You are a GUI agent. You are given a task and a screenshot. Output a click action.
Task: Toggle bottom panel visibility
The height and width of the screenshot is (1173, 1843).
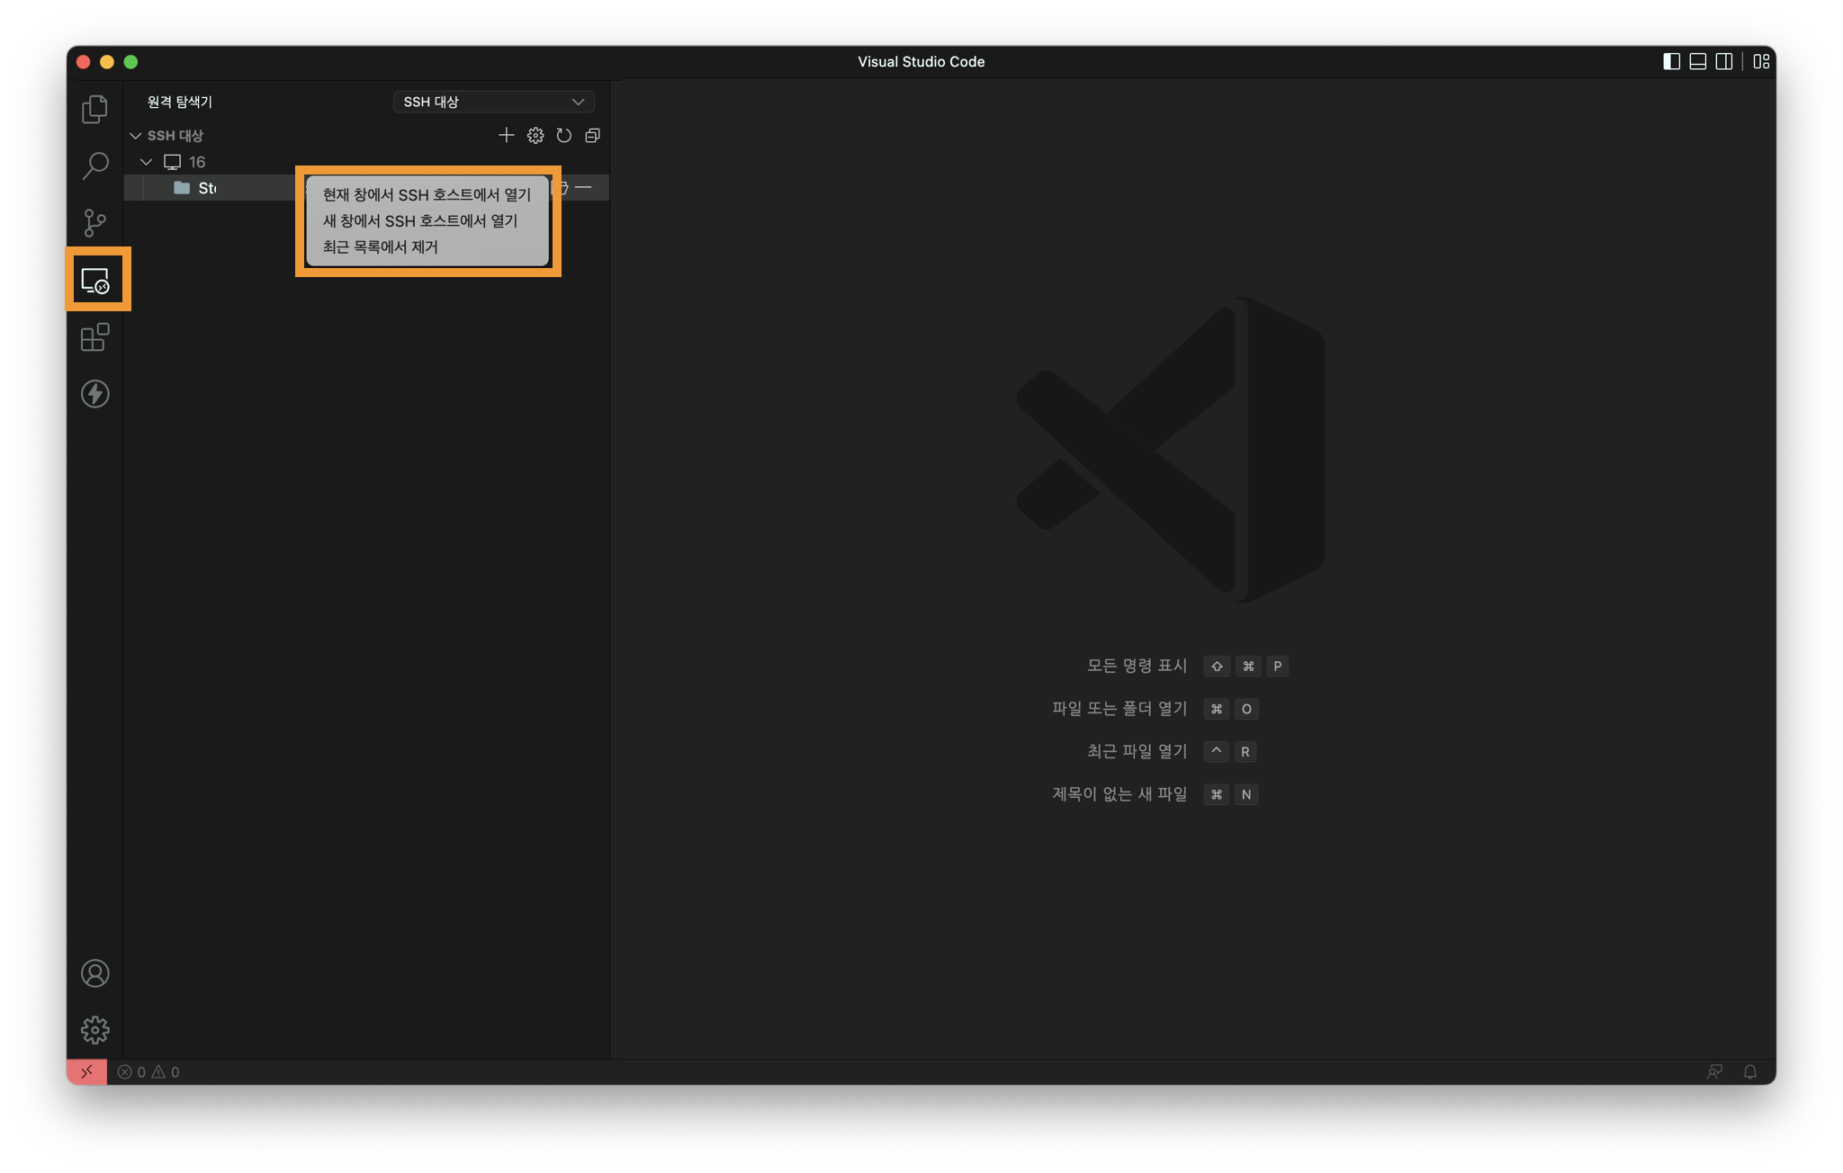1697,61
